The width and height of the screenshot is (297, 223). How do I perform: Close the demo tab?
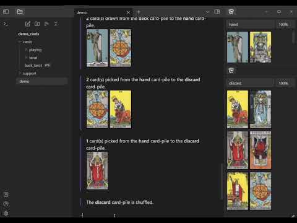point(128,12)
